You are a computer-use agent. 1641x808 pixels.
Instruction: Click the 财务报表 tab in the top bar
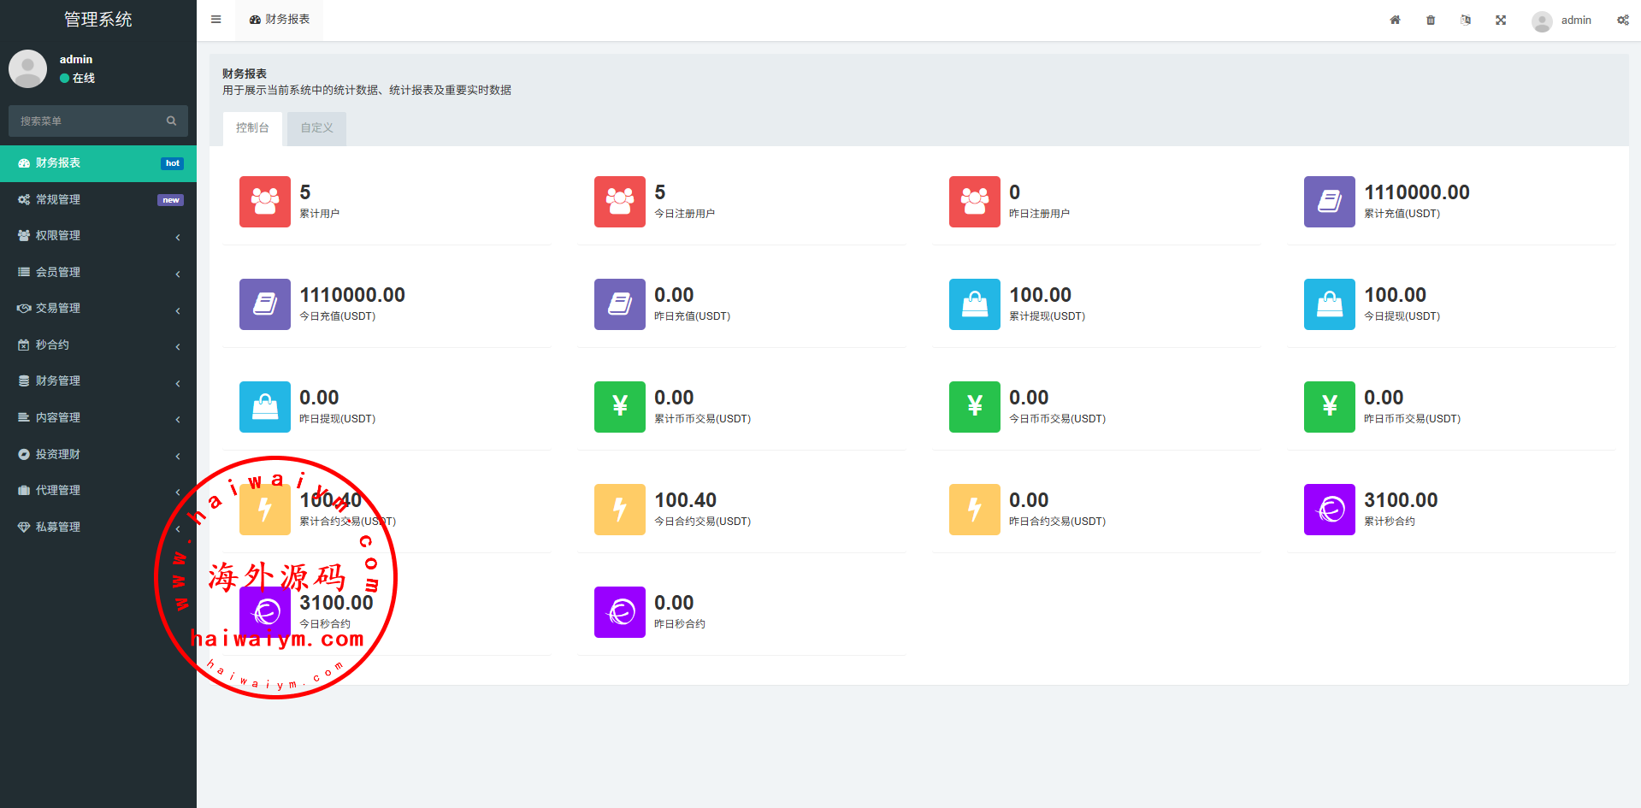coord(280,20)
